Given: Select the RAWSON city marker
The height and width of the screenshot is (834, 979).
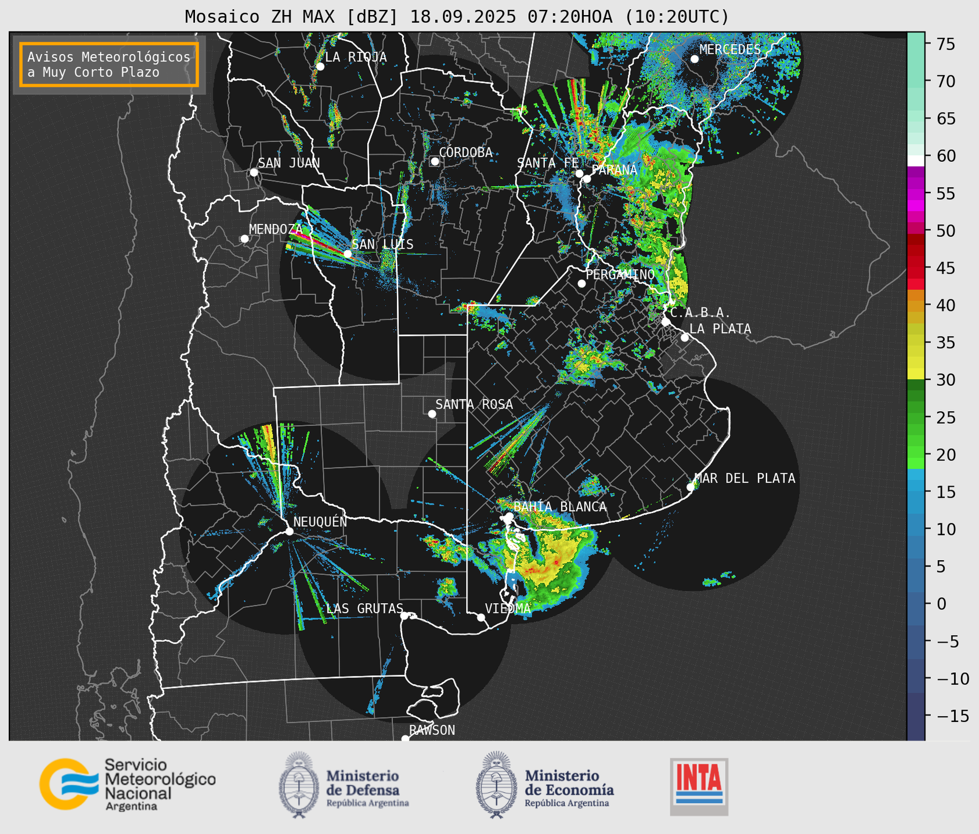Looking at the screenshot, I should 405,739.
